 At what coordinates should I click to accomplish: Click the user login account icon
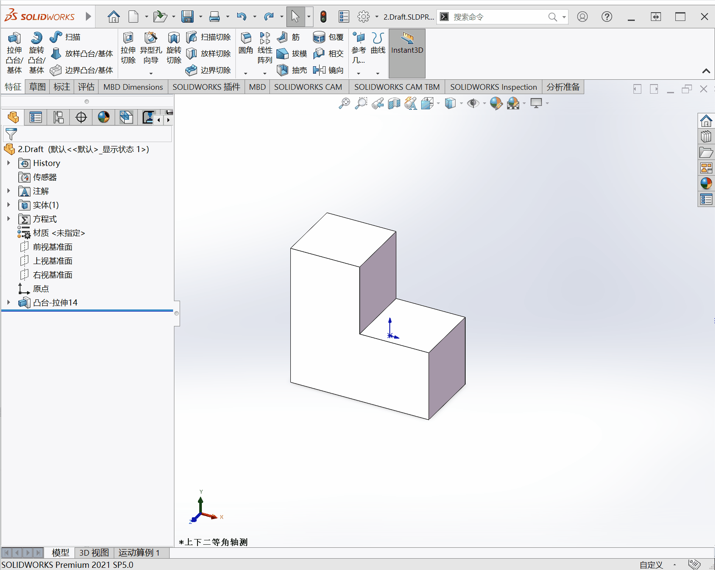(x=582, y=17)
